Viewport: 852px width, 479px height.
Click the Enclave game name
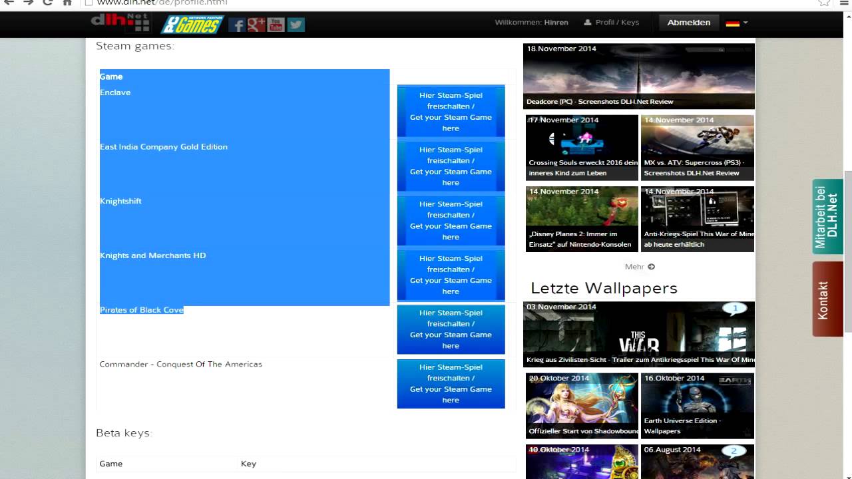pyautogui.click(x=115, y=92)
